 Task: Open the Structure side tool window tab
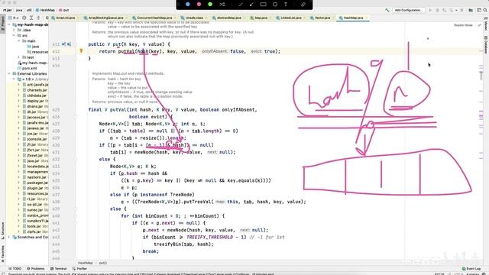2,230
